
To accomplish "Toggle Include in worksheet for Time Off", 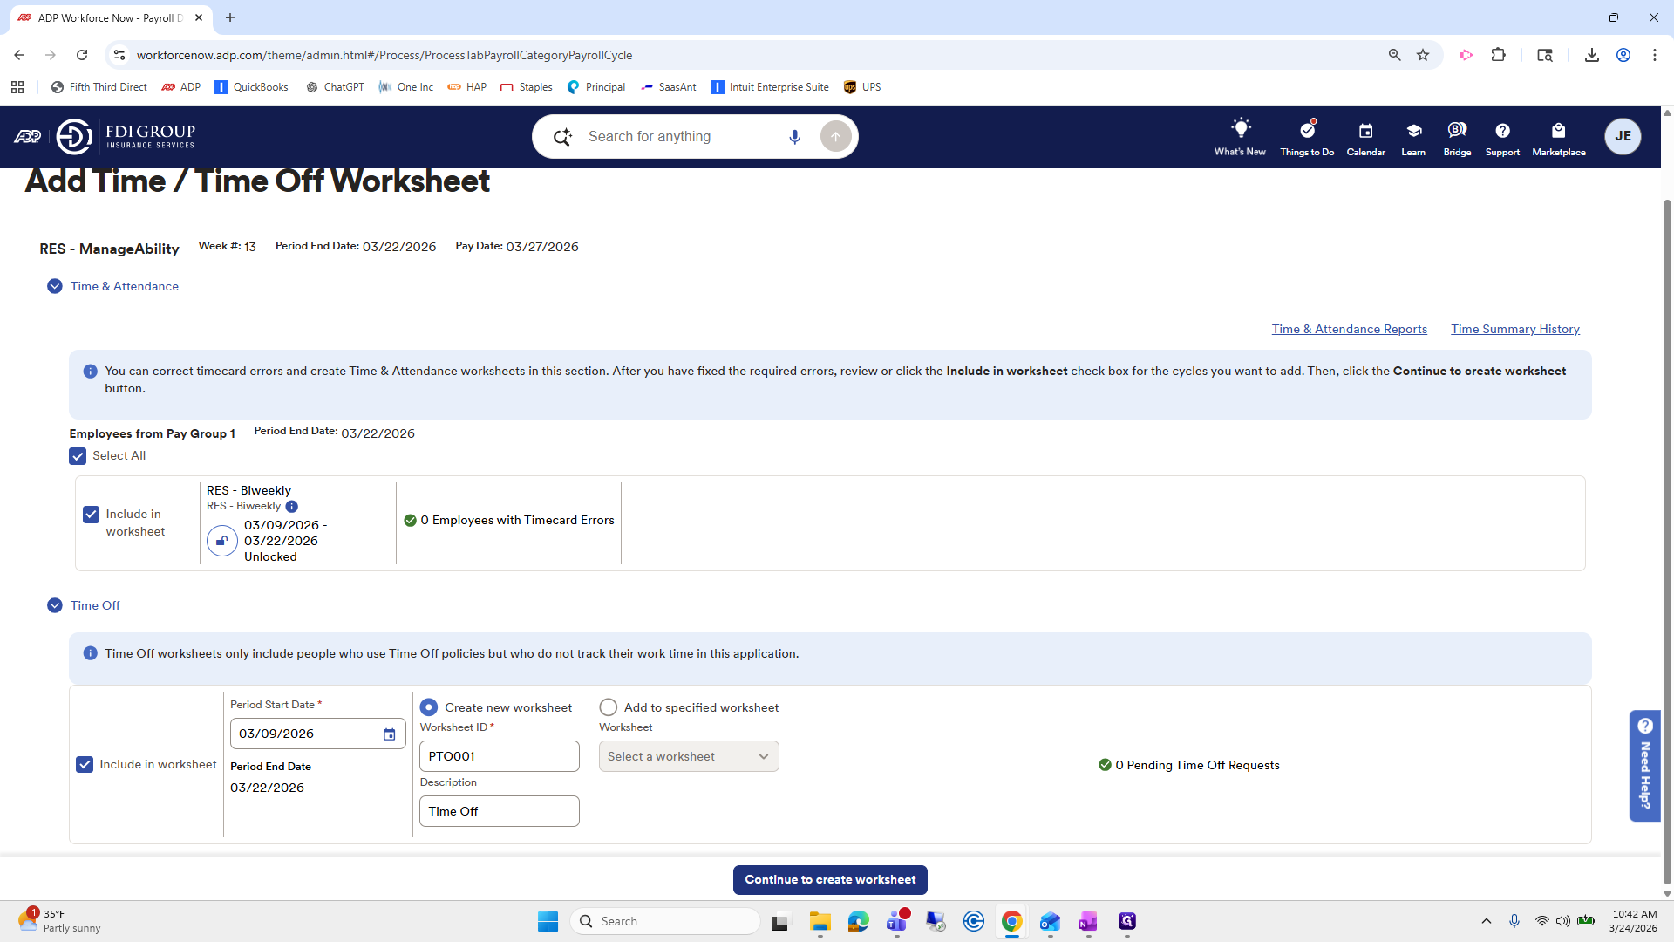I will click(85, 765).
